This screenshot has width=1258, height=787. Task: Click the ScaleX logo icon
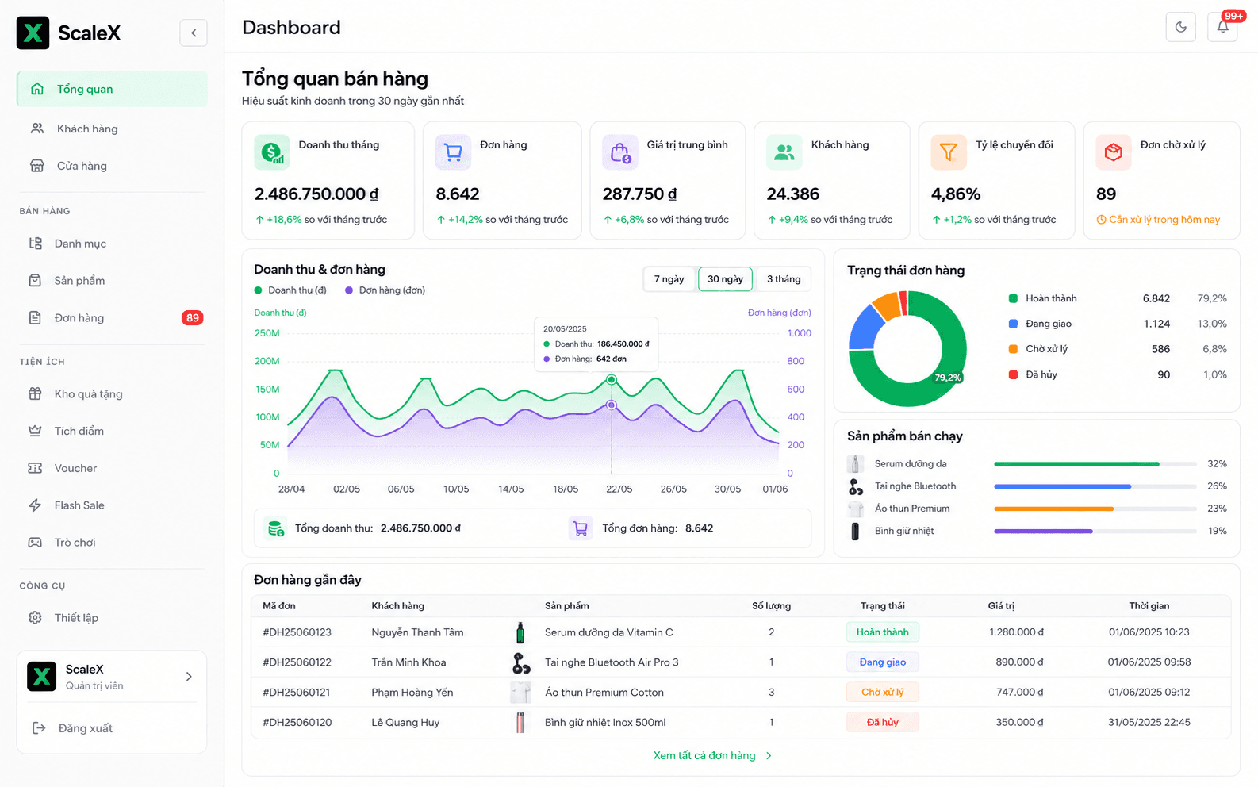[x=33, y=33]
